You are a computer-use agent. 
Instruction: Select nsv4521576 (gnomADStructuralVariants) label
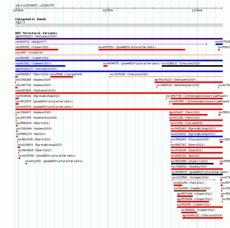[44, 101]
